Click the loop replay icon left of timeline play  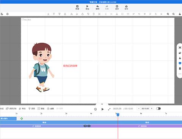click(x=96, y=109)
